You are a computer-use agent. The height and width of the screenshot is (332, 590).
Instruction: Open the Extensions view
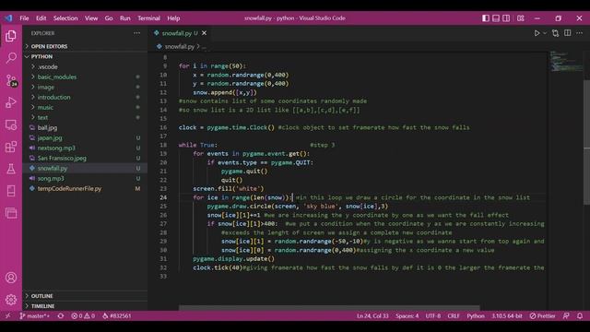[x=11, y=147]
